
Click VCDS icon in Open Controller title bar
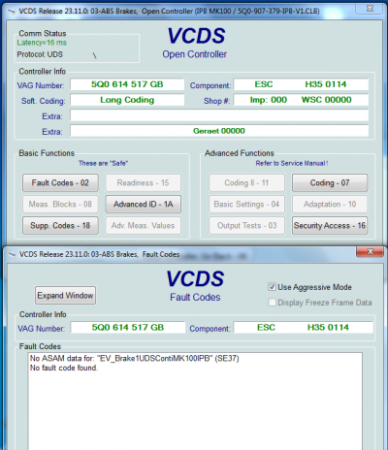12,12
